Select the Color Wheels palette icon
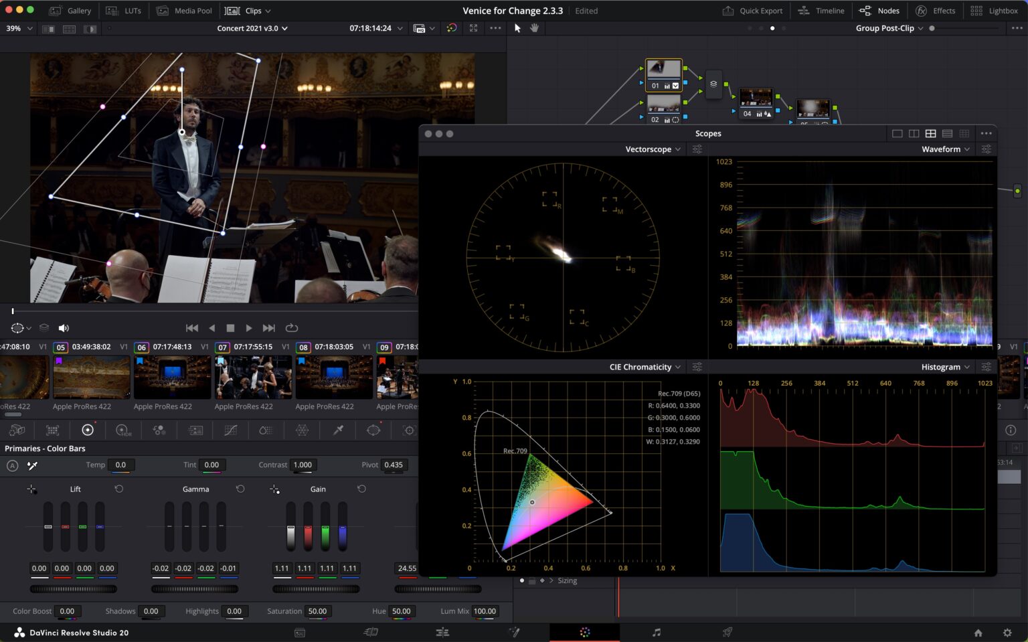The image size is (1028, 642). [88, 430]
